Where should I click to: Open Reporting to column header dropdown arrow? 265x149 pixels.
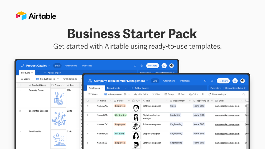[211, 101]
